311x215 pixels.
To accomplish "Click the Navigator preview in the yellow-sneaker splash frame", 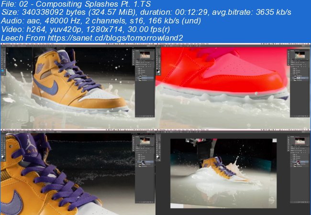I will (145, 55).
